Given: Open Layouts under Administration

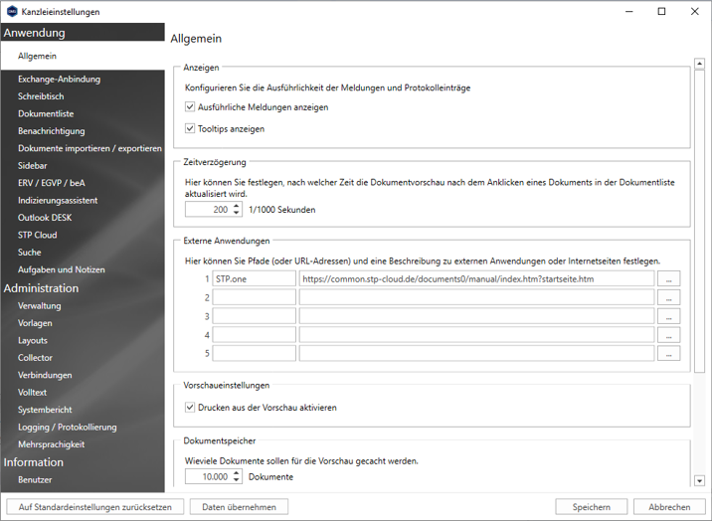Looking at the screenshot, I should [33, 340].
